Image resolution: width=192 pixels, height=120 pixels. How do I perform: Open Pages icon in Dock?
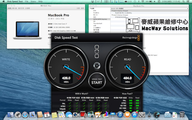click(98, 115)
